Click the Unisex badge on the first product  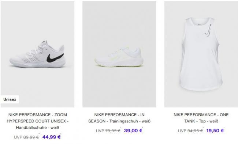pyautogui.click(x=10, y=99)
